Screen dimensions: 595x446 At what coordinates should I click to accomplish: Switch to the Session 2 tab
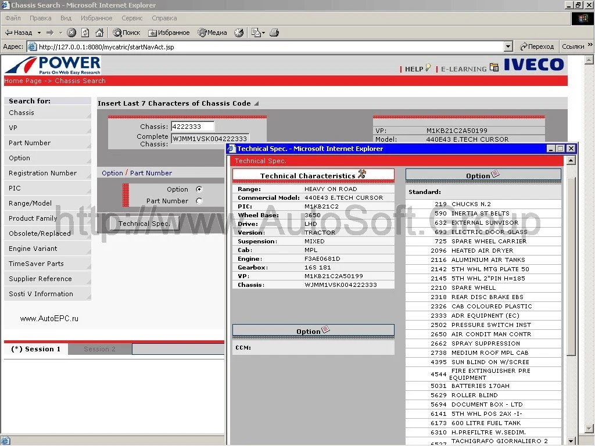point(99,349)
